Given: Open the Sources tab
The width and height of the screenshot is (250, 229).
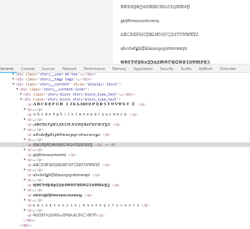Looking at the screenshot, I should point(48,69).
